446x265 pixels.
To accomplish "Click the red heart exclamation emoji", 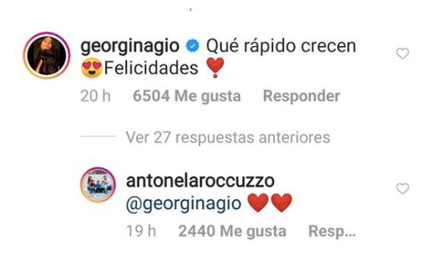I will tap(215, 68).
